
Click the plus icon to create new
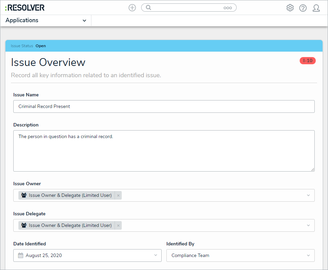pos(132,8)
